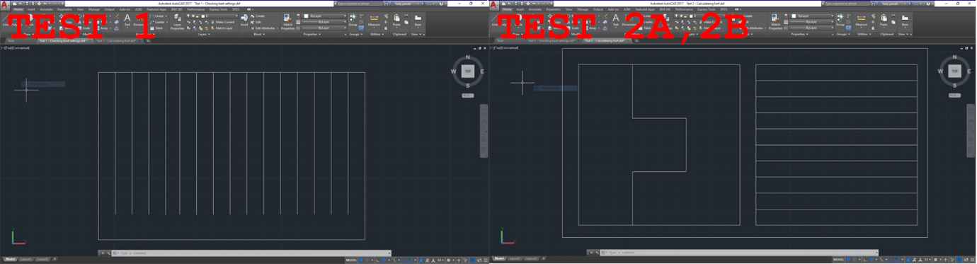
Task: Toggle grid display in left window status bar
Action: [362, 260]
